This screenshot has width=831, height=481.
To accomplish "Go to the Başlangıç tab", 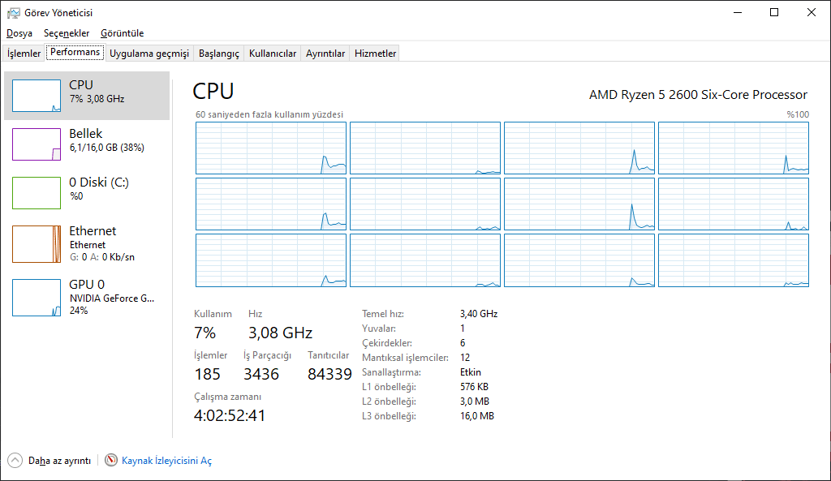I will pos(219,54).
